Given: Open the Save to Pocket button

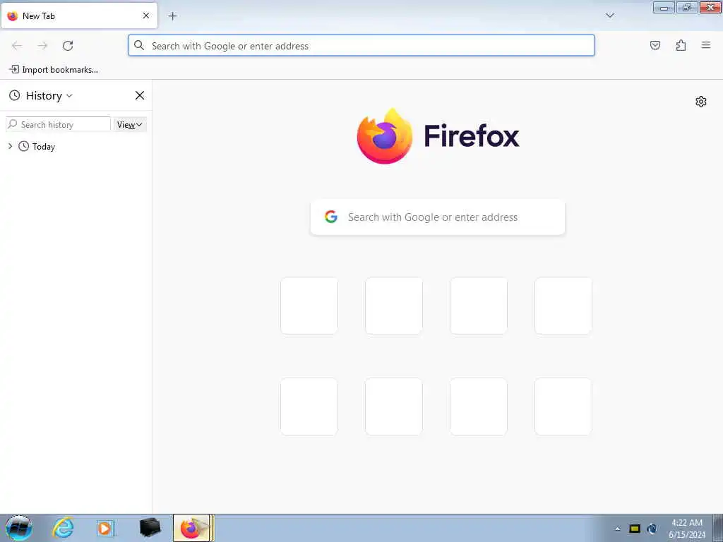Looking at the screenshot, I should (655, 45).
